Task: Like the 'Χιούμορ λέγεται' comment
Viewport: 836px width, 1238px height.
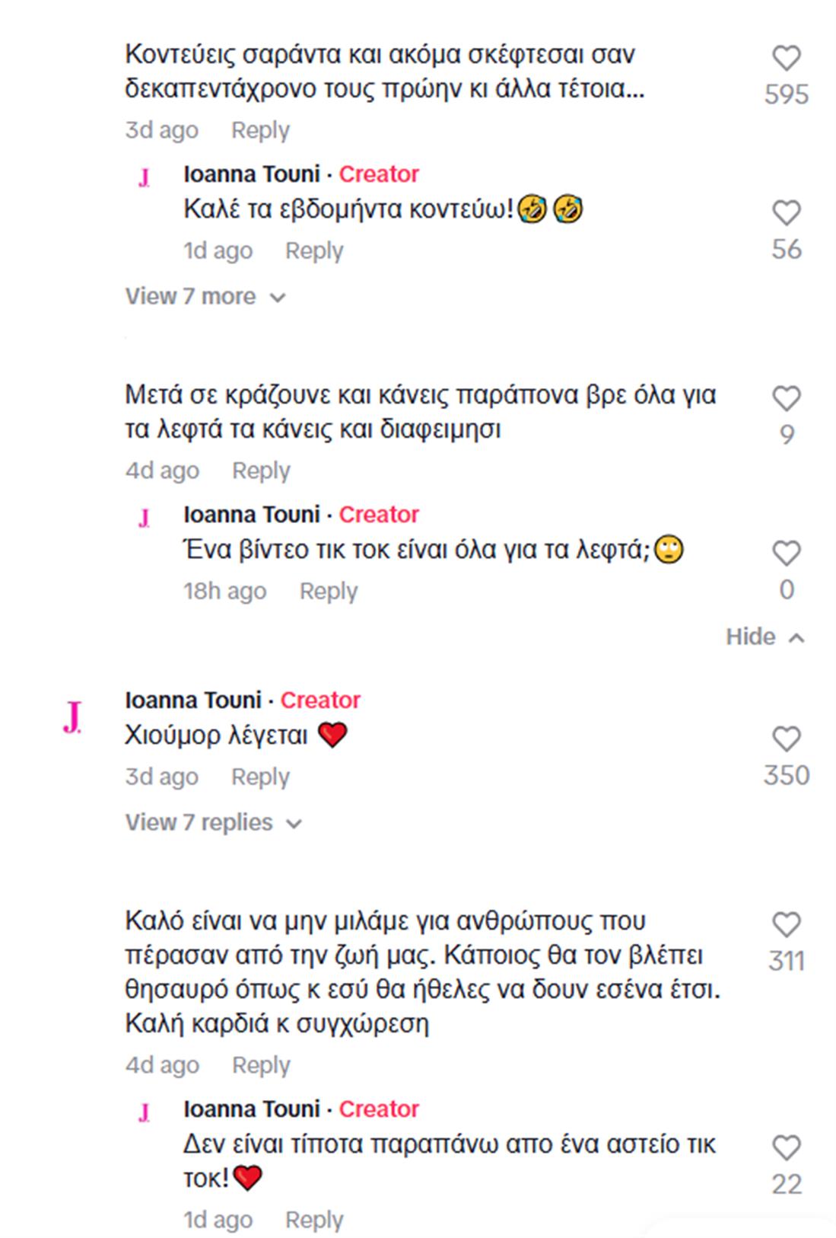Action: tap(787, 739)
